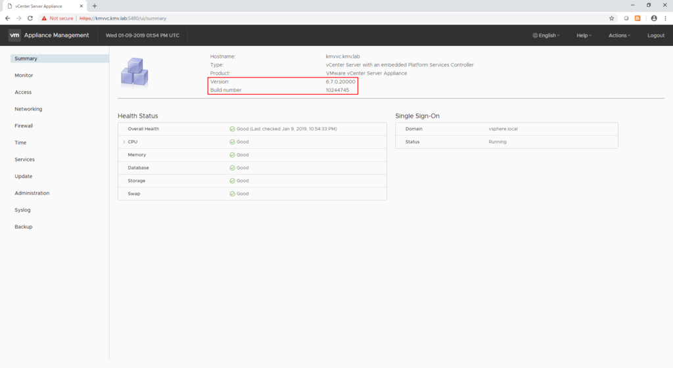Click the vsphere.local domain value
Image resolution: width=673 pixels, height=368 pixels.
point(503,129)
